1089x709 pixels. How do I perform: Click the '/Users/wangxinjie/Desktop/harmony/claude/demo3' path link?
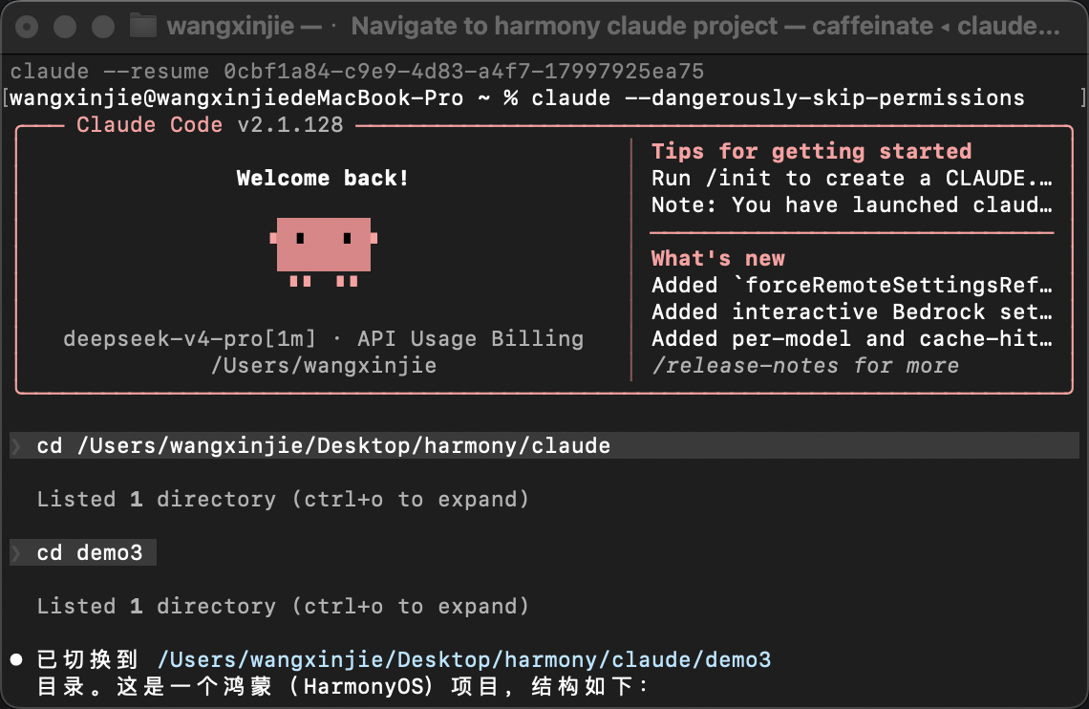point(464,659)
